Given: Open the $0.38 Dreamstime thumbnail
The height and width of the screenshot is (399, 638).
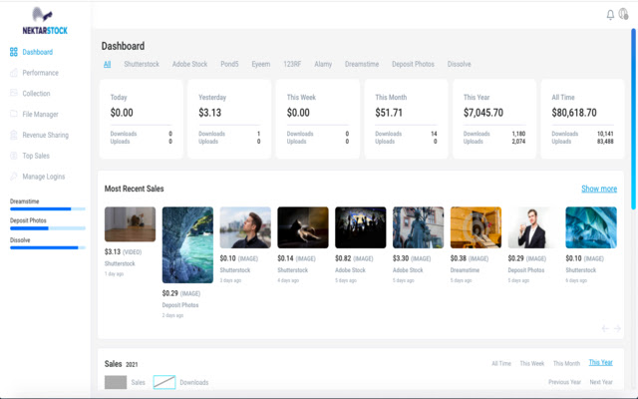Looking at the screenshot, I should 476,227.
